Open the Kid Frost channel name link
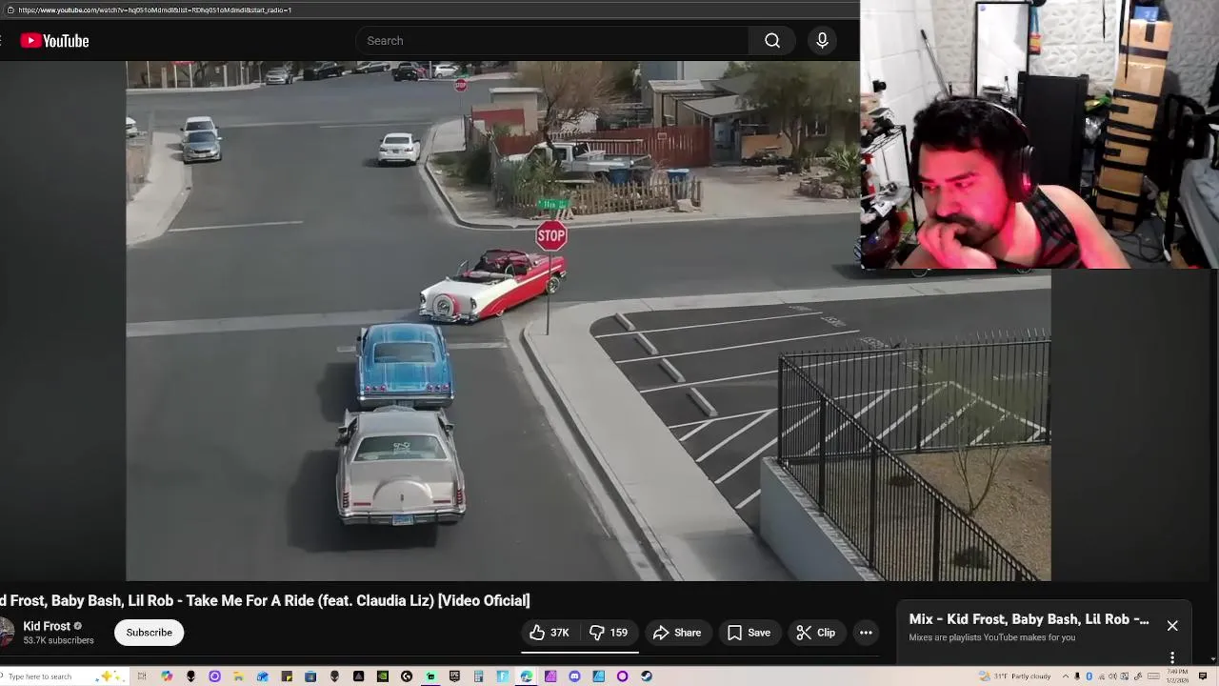 [x=47, y=626]
